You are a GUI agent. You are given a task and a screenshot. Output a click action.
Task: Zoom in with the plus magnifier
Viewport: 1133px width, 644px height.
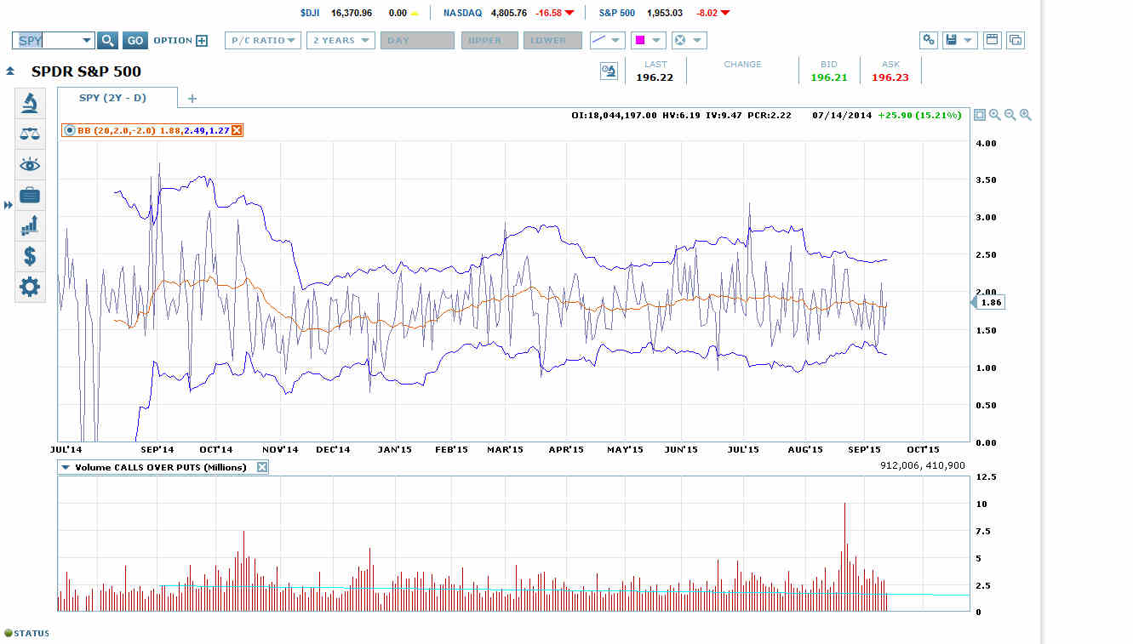[x=1025, y=115]
